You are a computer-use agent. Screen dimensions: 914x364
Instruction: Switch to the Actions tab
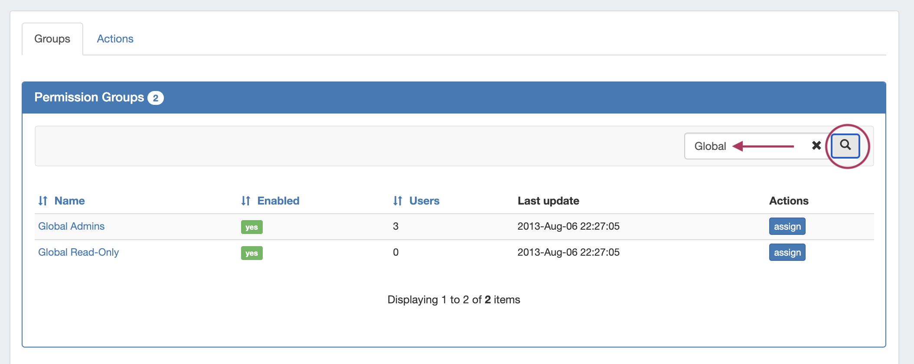click(115, 39)
